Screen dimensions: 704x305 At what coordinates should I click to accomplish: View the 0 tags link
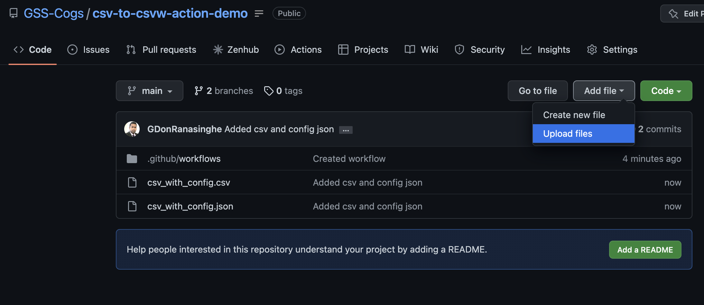click(x=283, y=91)
